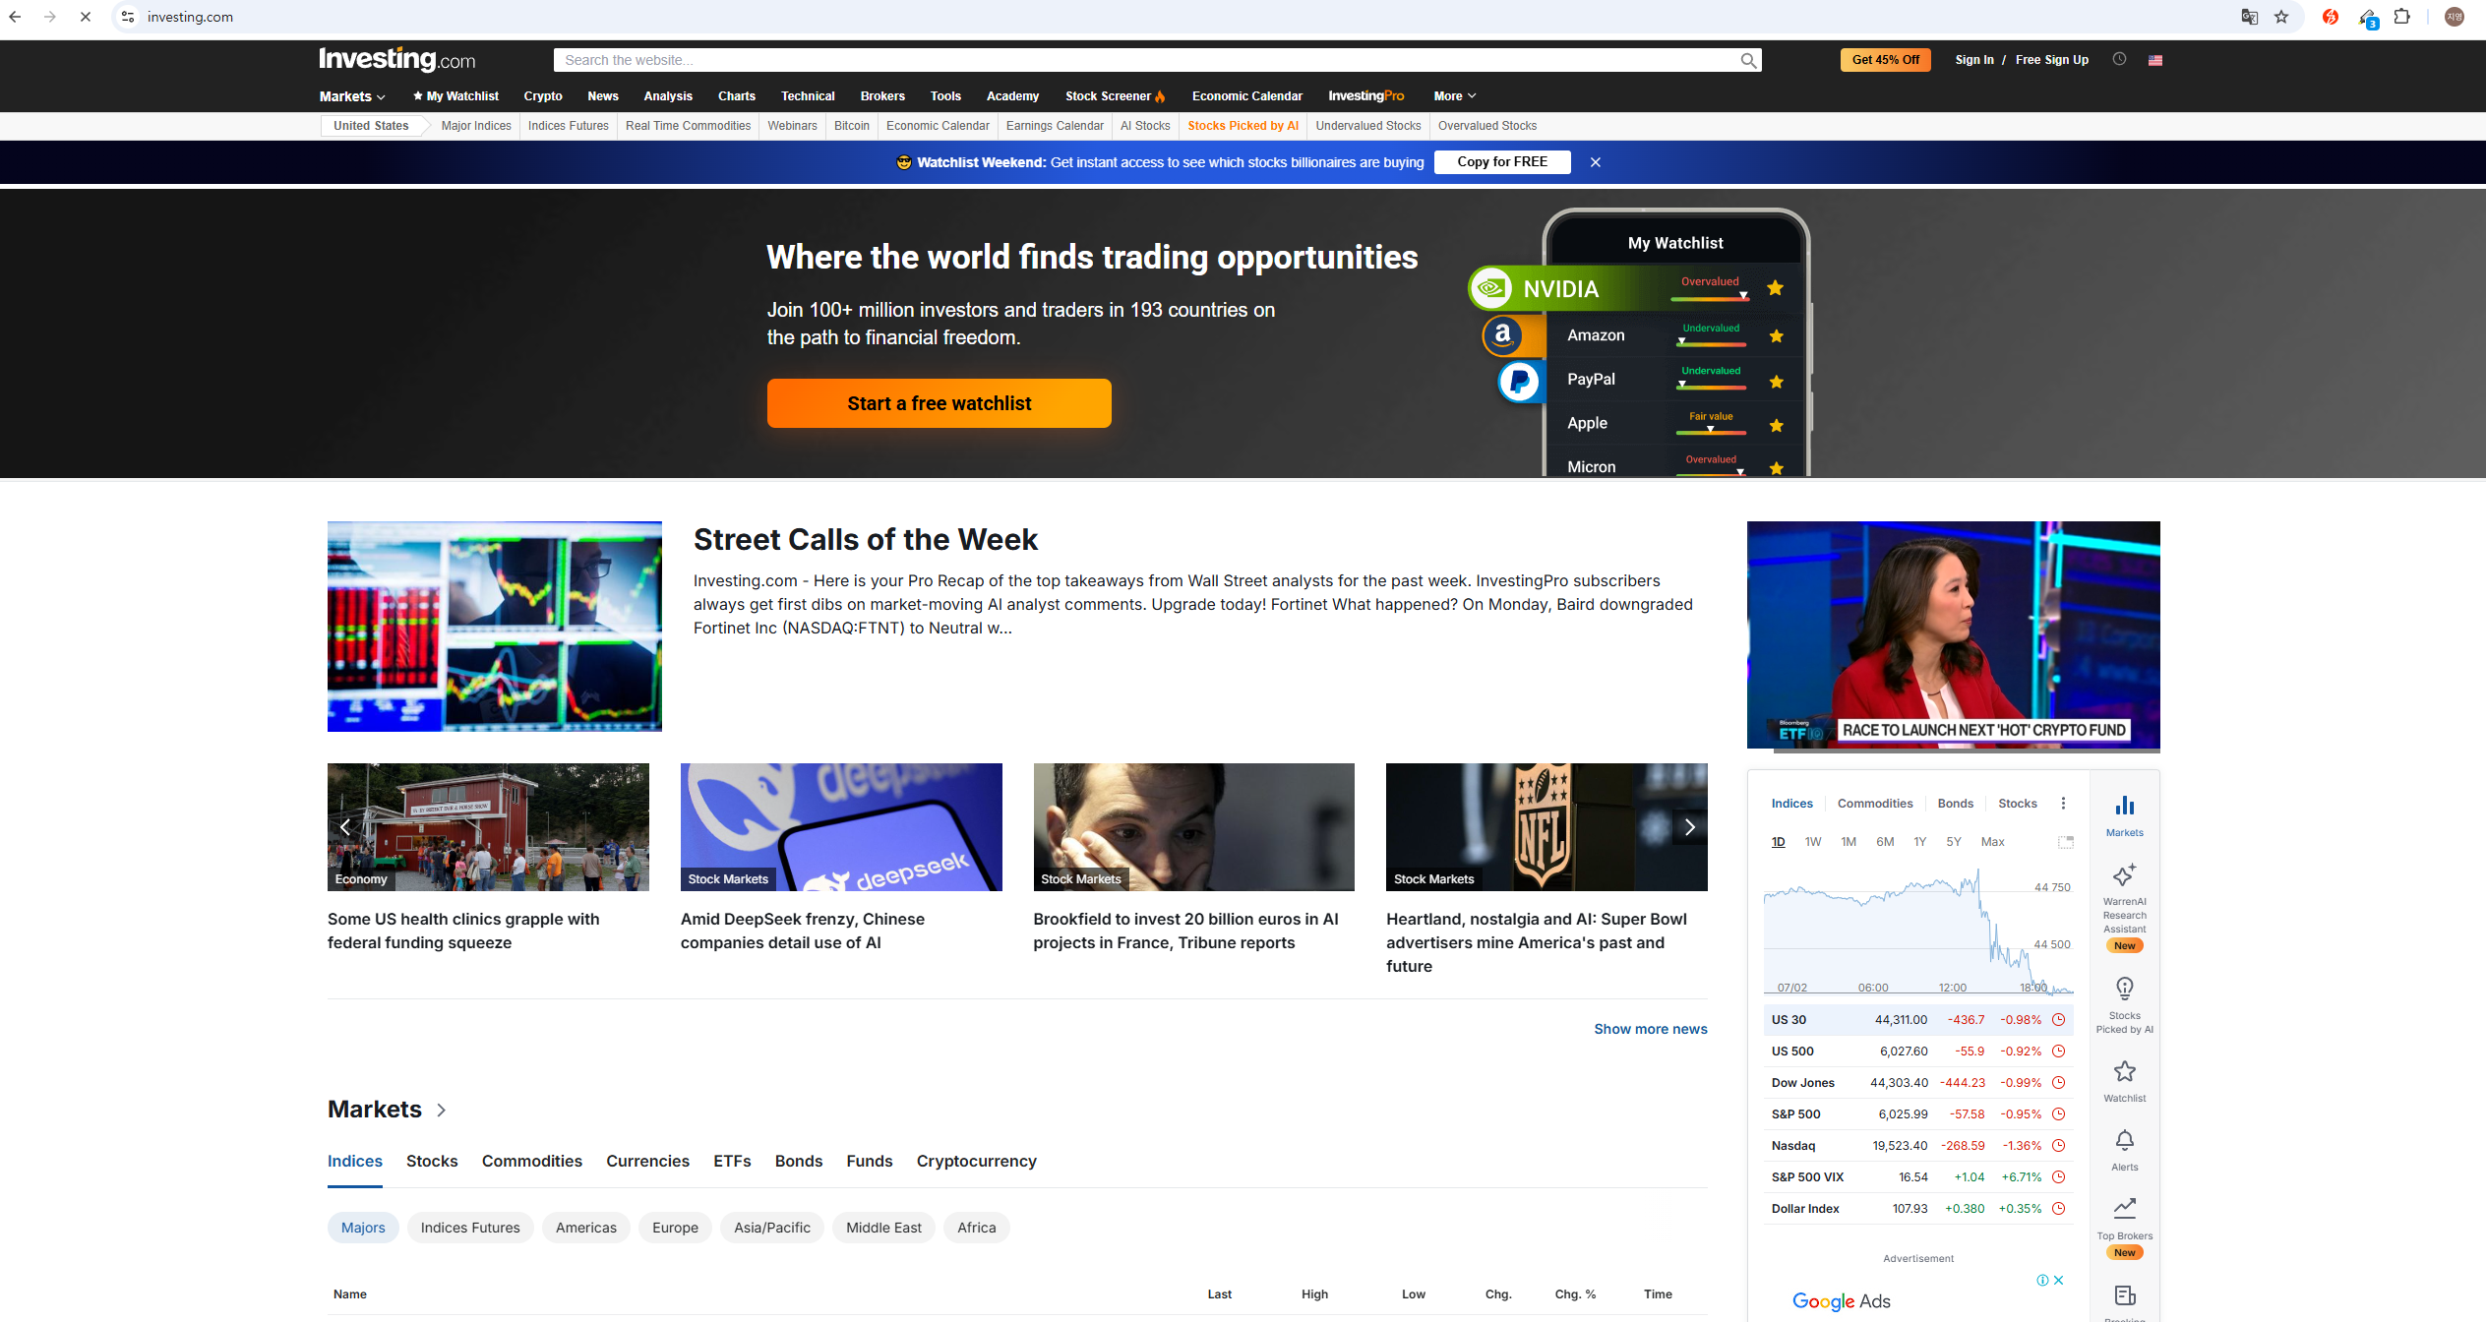The image size is (2486, 1322).
Task: Click the clock icon in the US 30 row
Action: point(2058,1020)
